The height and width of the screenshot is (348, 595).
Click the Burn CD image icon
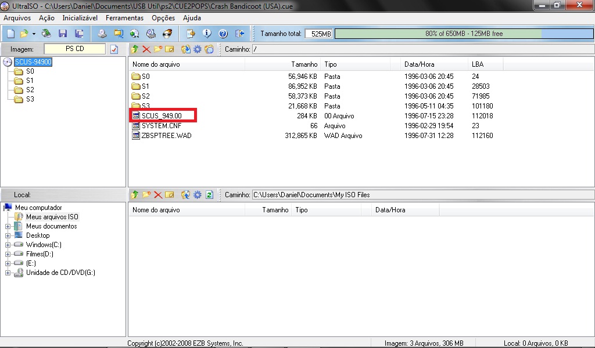click(x=167, y=34)
